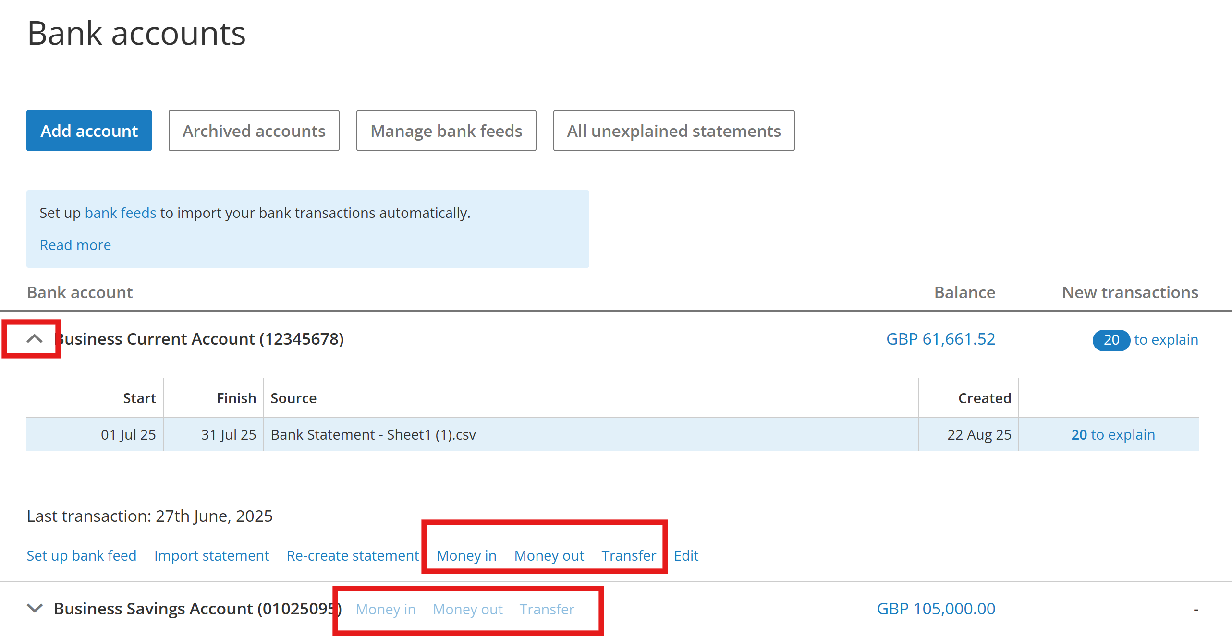Image resolution: width=1232 pixels, height=636 pixels.
Task: Click Edit link for Current Account
Action: click(x=686, y=555)
